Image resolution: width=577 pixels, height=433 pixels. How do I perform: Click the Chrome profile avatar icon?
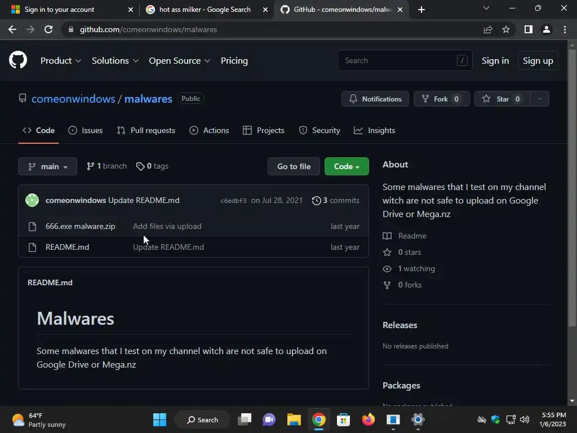pyautogui.click(x=547, y=29)
